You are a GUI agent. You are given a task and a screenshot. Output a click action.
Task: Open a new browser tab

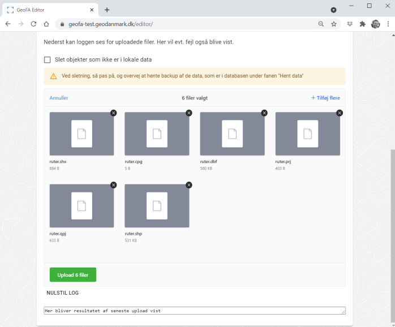[107, 10]
